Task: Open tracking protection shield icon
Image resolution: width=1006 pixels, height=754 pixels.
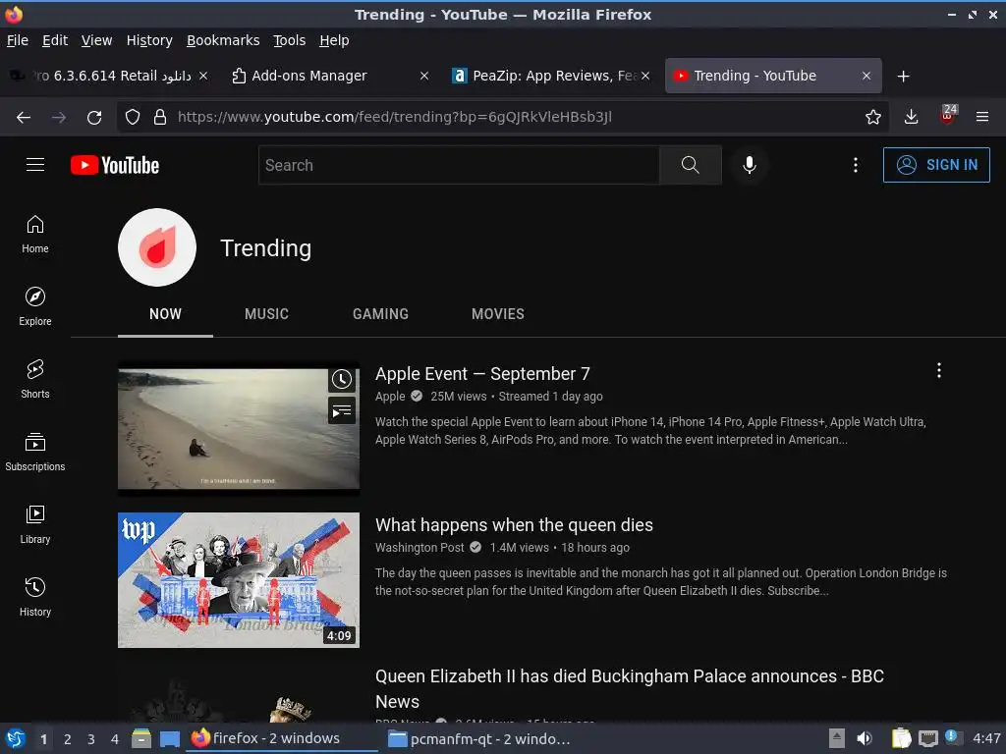Action: 133,117
